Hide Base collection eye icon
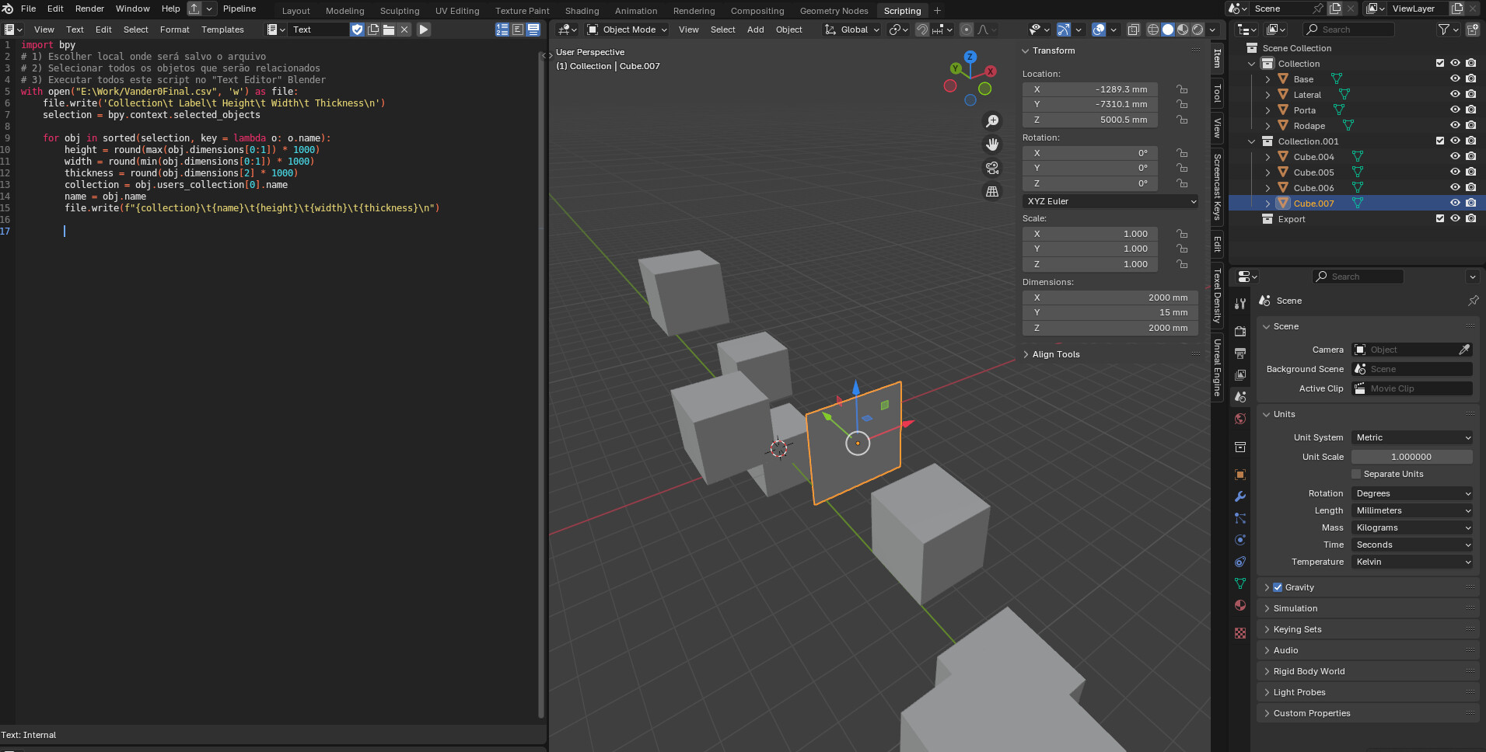Viewport: 1486px width, 752px height. 1455,78
